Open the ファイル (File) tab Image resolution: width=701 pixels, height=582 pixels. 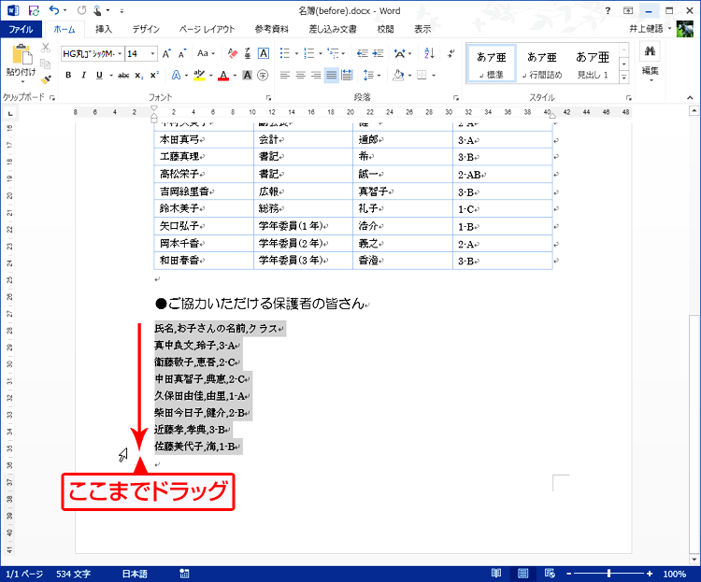pyautogui.click(x=21, y=30)
